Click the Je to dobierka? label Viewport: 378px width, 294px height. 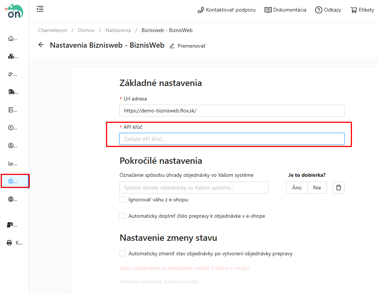(307, 175)
